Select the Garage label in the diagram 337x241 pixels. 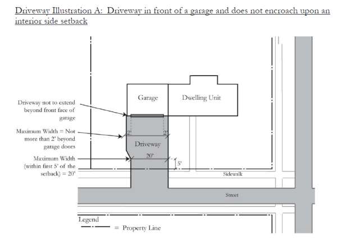click(148, 98)
